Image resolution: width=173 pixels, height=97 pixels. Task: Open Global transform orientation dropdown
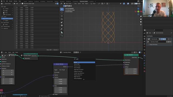point(94,4)
